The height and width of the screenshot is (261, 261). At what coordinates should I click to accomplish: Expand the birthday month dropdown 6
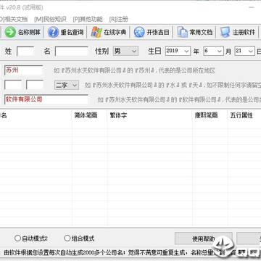[213, 51]
